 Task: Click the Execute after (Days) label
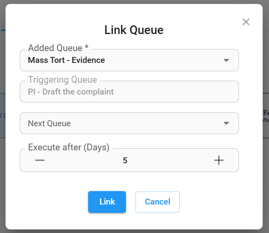(69, 147)
